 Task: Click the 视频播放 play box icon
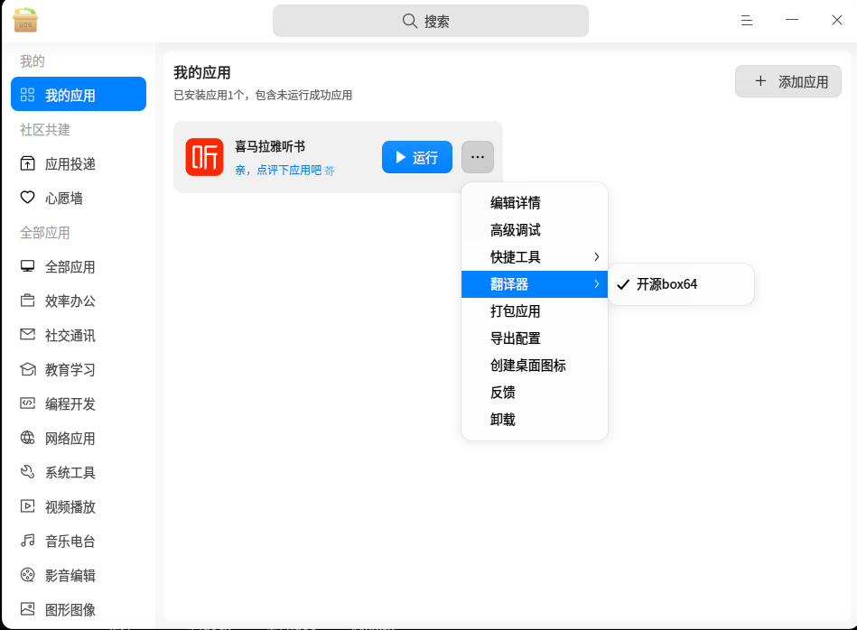(x=27, y=506)
